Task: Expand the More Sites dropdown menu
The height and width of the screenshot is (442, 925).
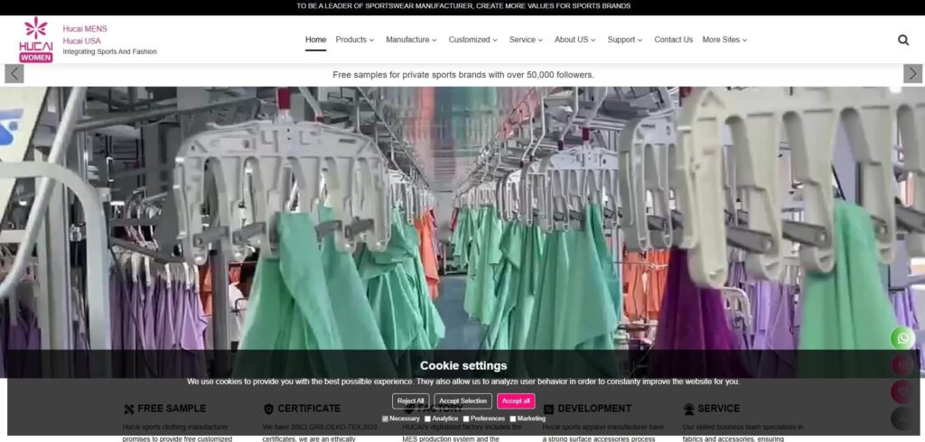Action: 724,40
